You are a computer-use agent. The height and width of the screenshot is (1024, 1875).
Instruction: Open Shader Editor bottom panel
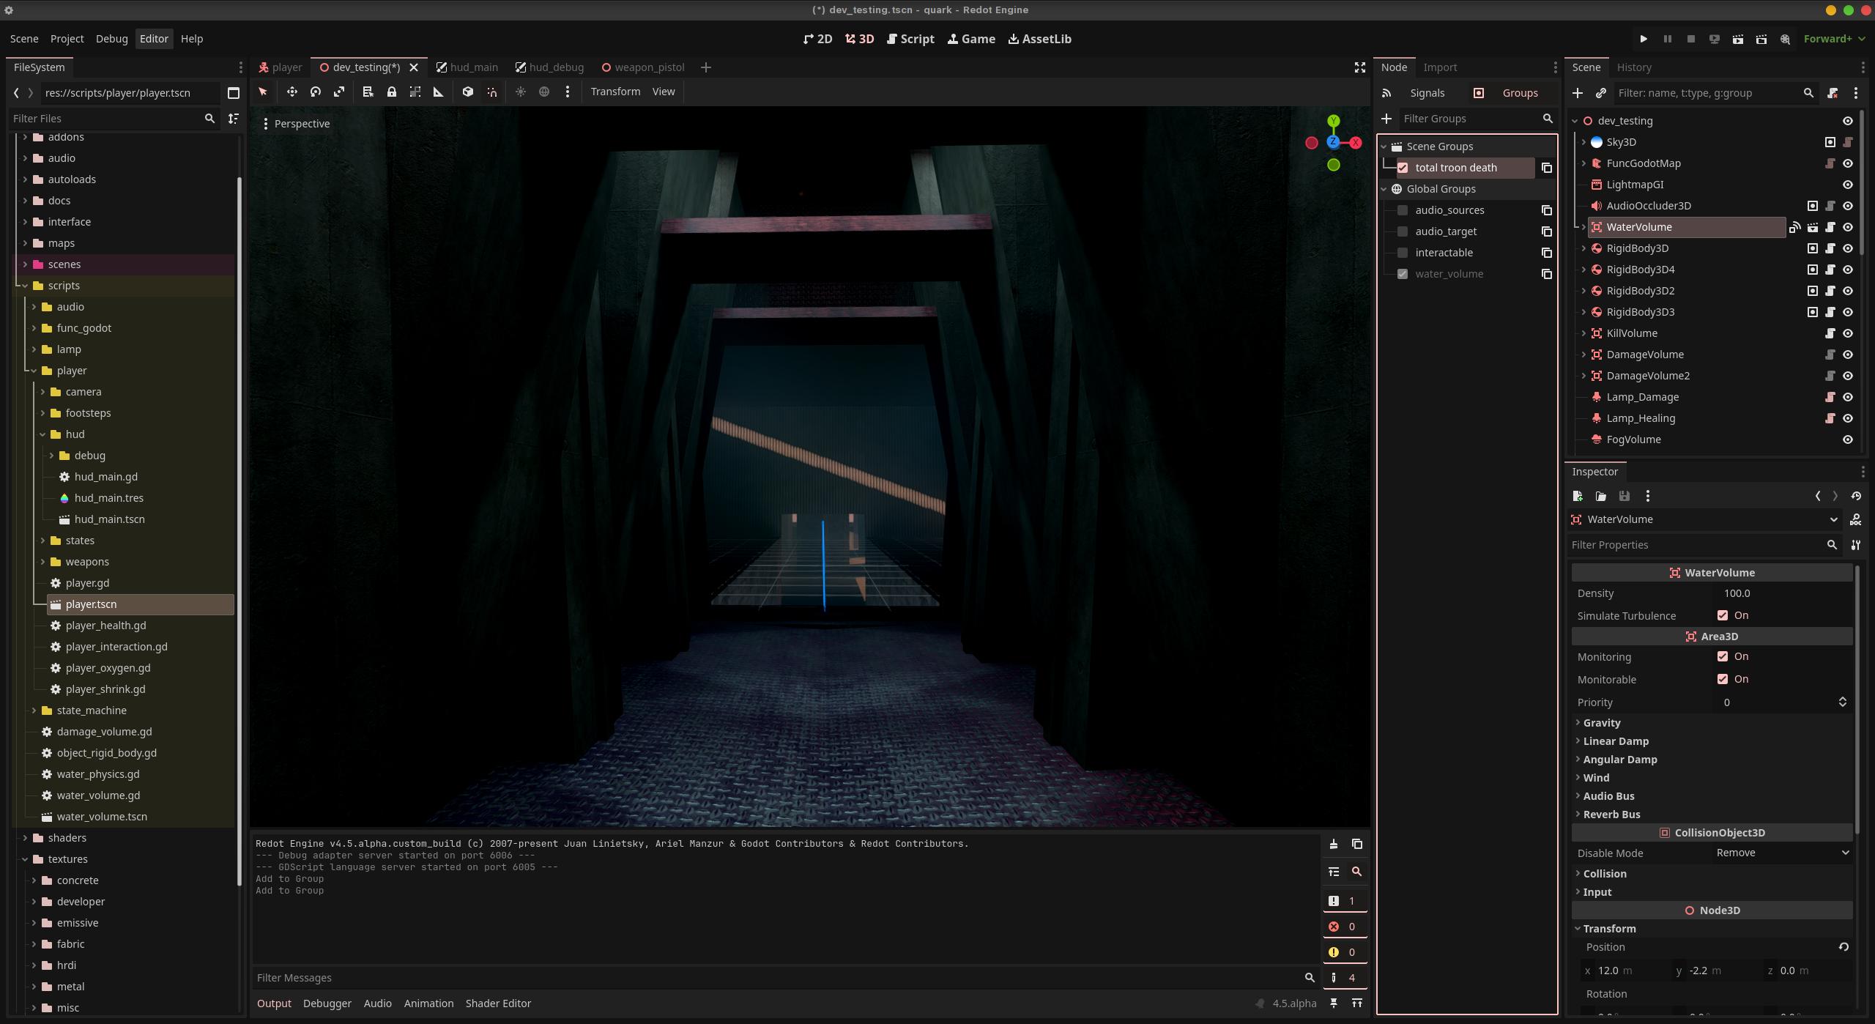click(x=498, y=1003)
